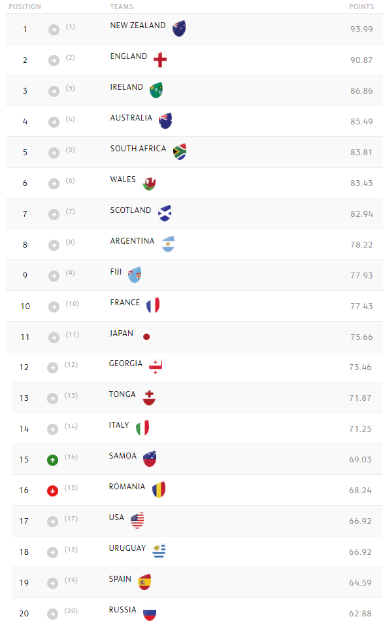
Task: Click Romania's red down-arrow movement icon
Action: click(x=53, y=491)
